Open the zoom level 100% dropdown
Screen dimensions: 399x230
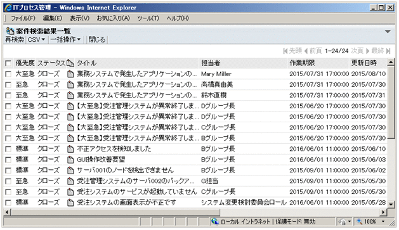[383, 222]
